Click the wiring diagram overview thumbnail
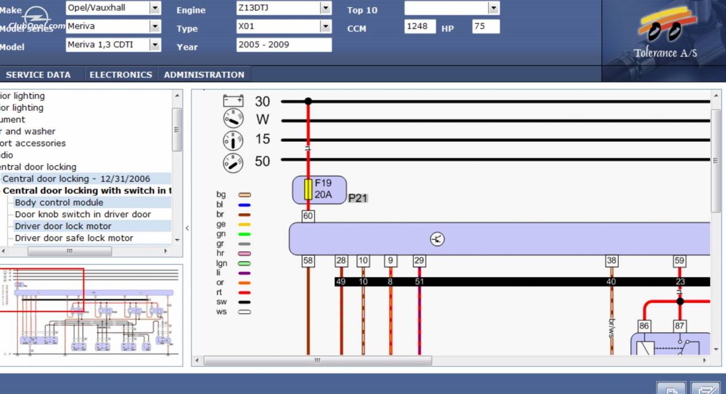This screenshot has height=394, width=726. (x=91, y=314)
